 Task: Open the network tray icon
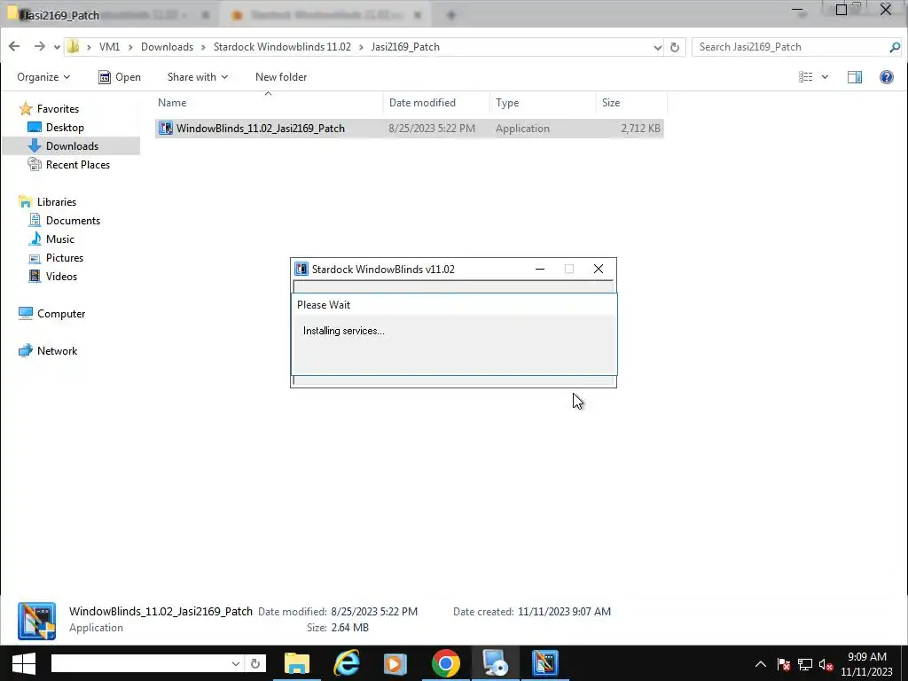[x=805, y=664]
